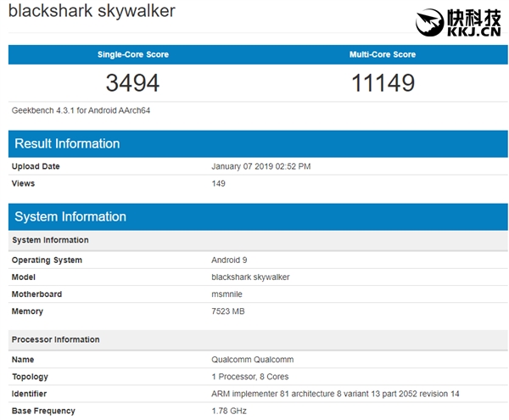509x420 pixels.
Task: Select the multi-core score value 11149
Action: tap(383, 83)
